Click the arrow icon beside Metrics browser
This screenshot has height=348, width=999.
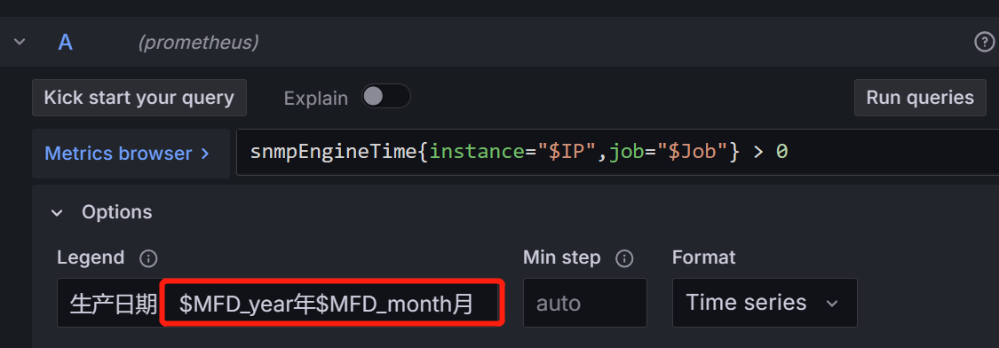[204, 154]
